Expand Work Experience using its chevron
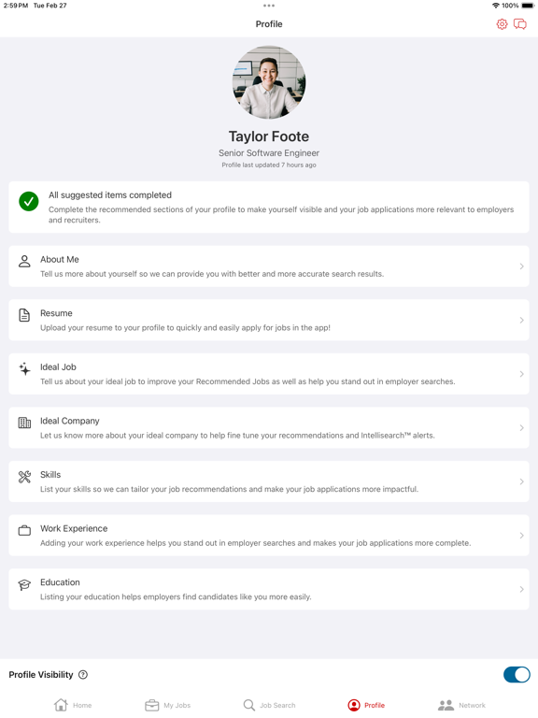Screen dimensions: 538x718 [521, 536]
